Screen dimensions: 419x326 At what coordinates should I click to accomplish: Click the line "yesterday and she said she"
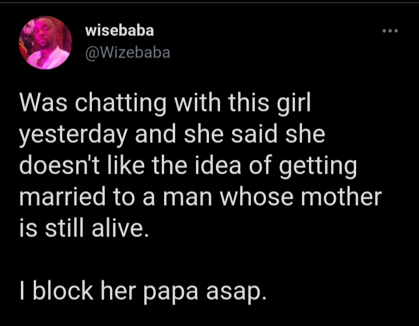click(172, 135)
